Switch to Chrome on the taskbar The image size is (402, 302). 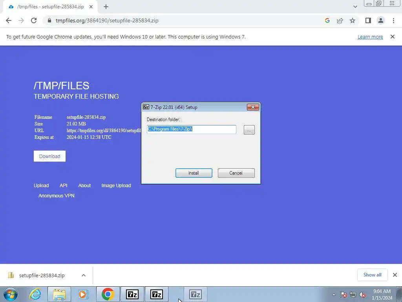108,294
